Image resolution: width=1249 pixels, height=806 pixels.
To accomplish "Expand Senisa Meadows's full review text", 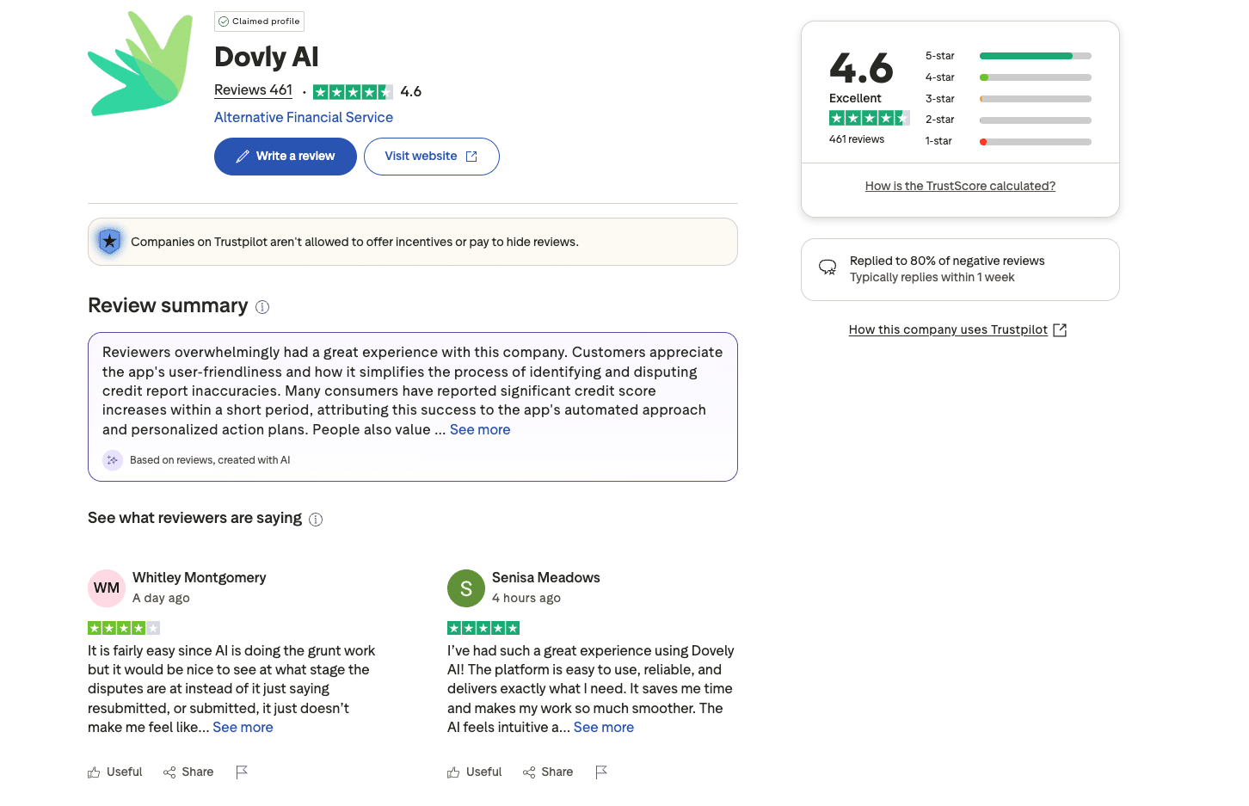I will pos(603,727).
